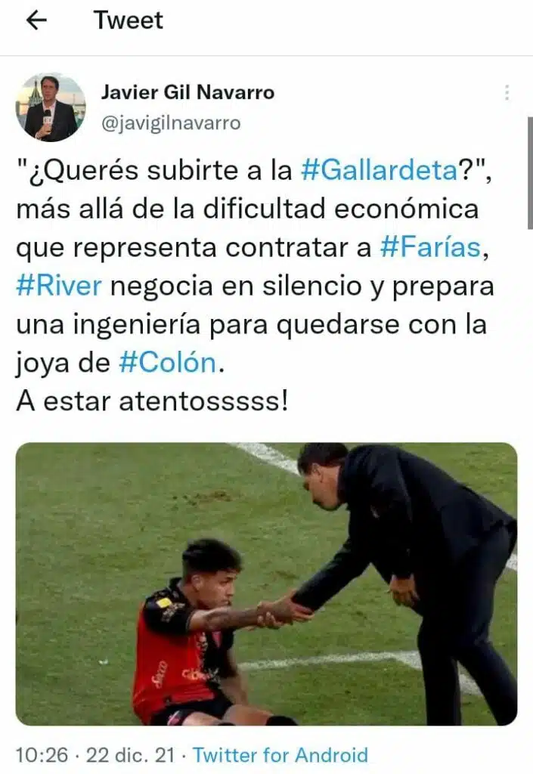
Task: Click the @javigilnavarro handle
Action: tap(171, 123)
